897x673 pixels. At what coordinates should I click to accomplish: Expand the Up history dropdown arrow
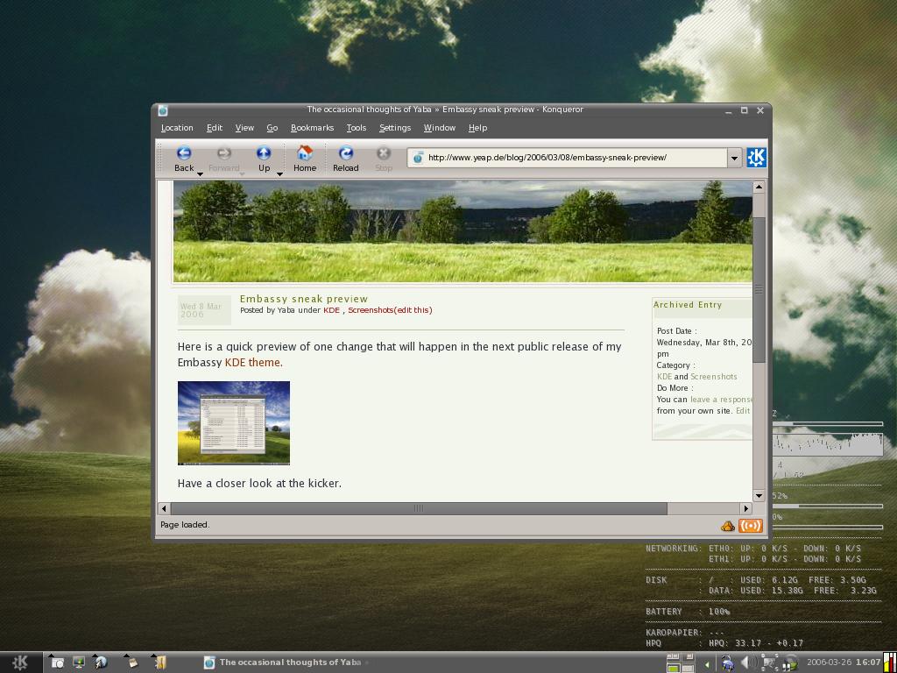click(279, 174)
